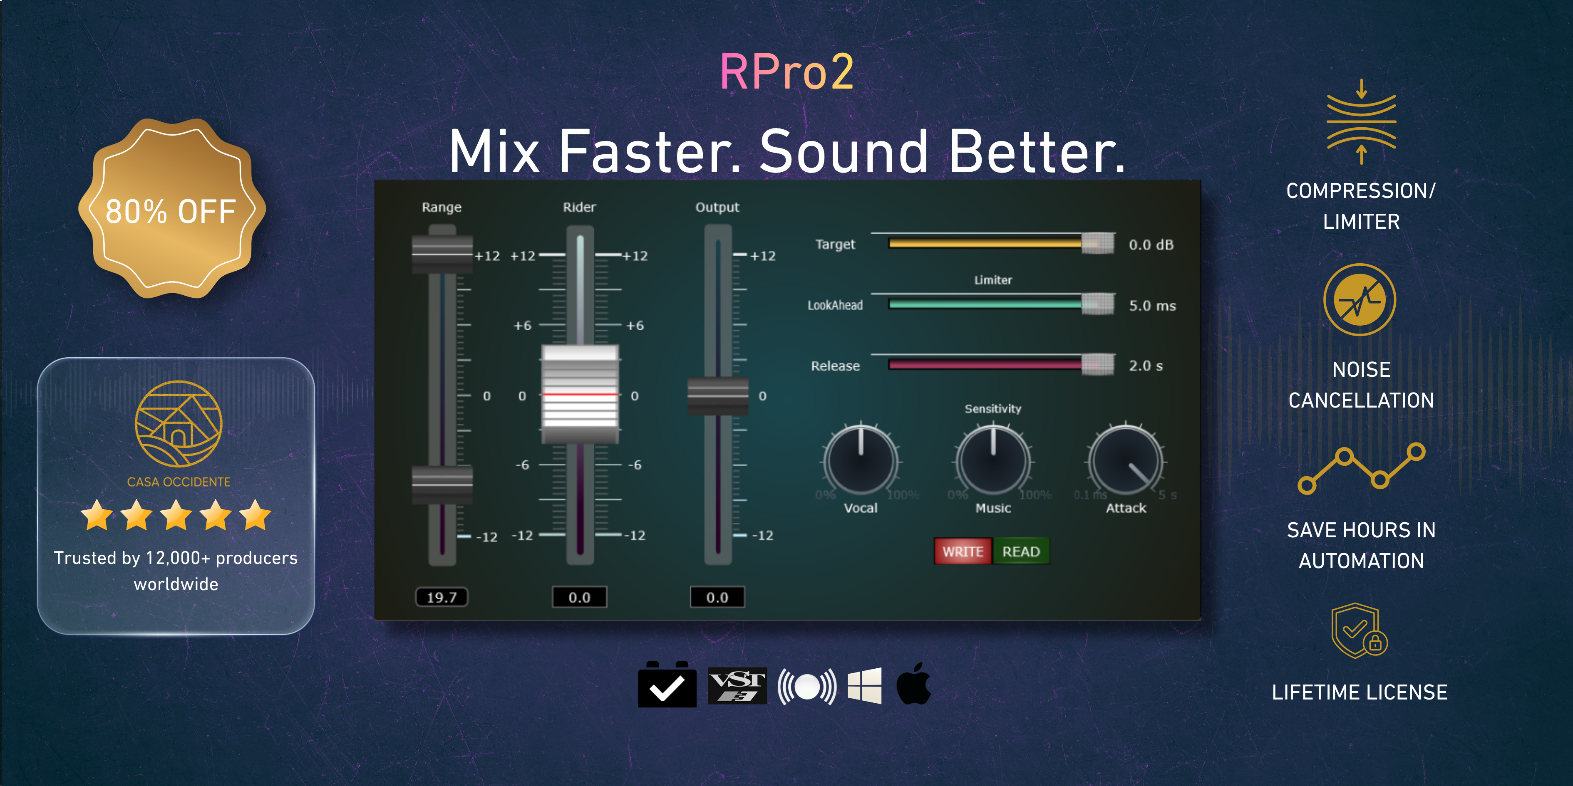Click the noise cancellation circle icon

pos(1360,299)
